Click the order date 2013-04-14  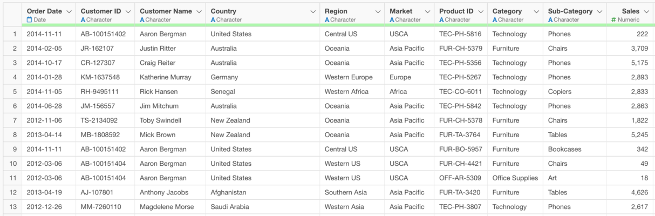(44, 135)
